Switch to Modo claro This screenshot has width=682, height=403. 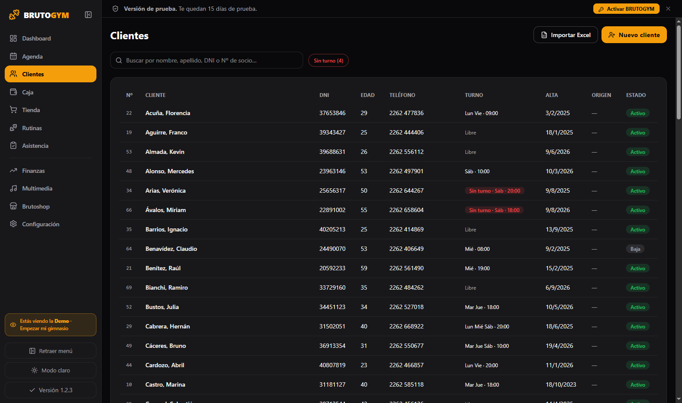click(x=50, y=370)
